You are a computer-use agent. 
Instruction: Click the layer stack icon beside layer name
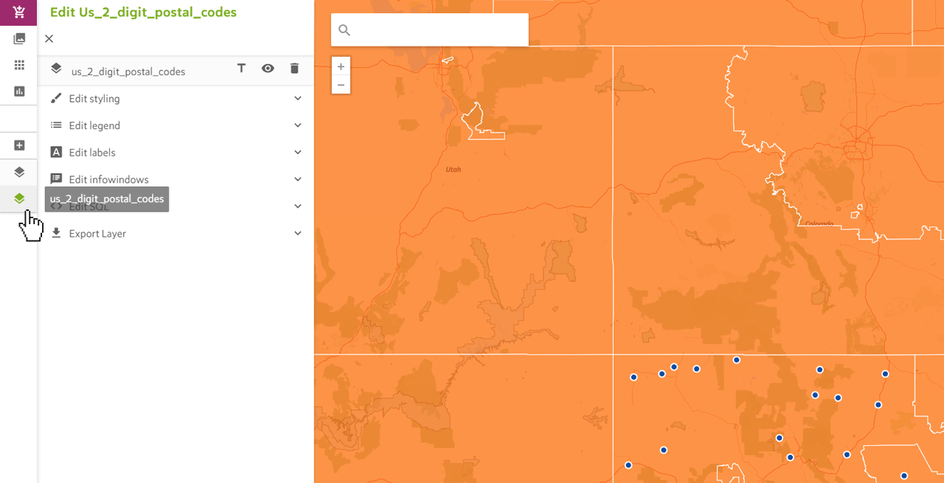point(56,69)
